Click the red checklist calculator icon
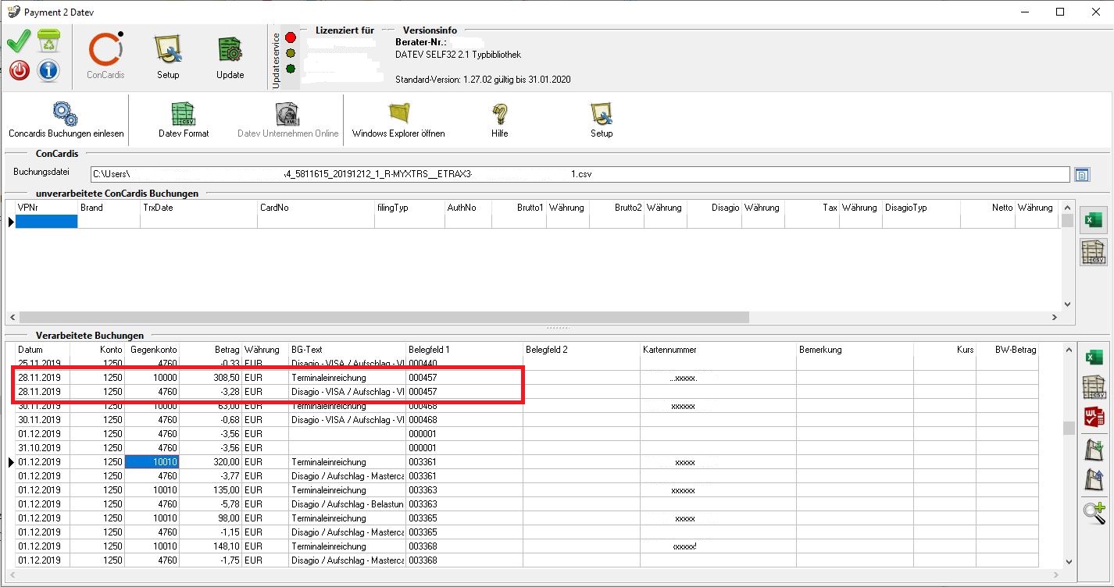 (x=1093, y=418)
